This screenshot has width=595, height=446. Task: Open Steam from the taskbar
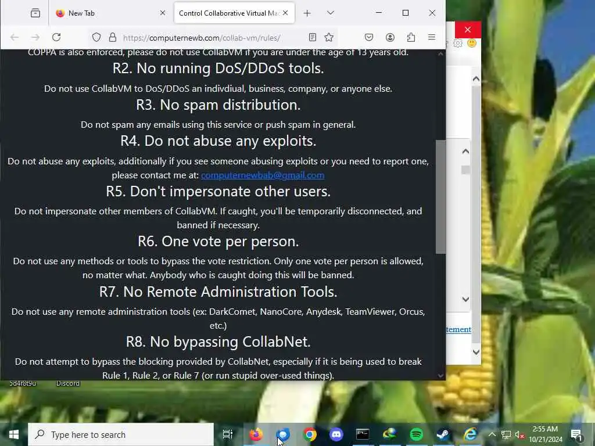click(443, 434)
